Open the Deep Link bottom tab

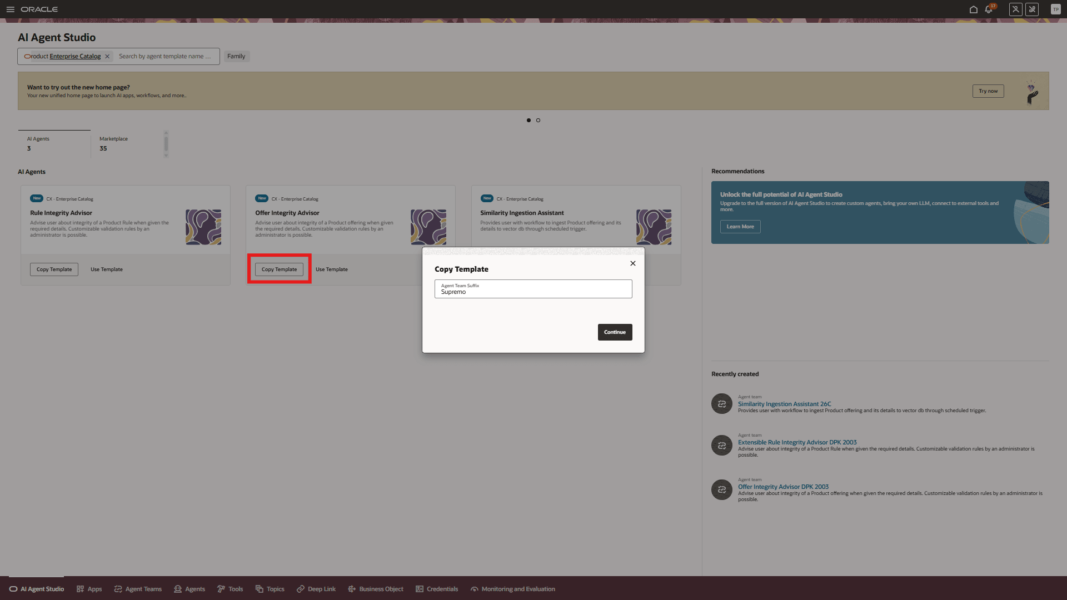pyautogui.click(x=316, y=589)
